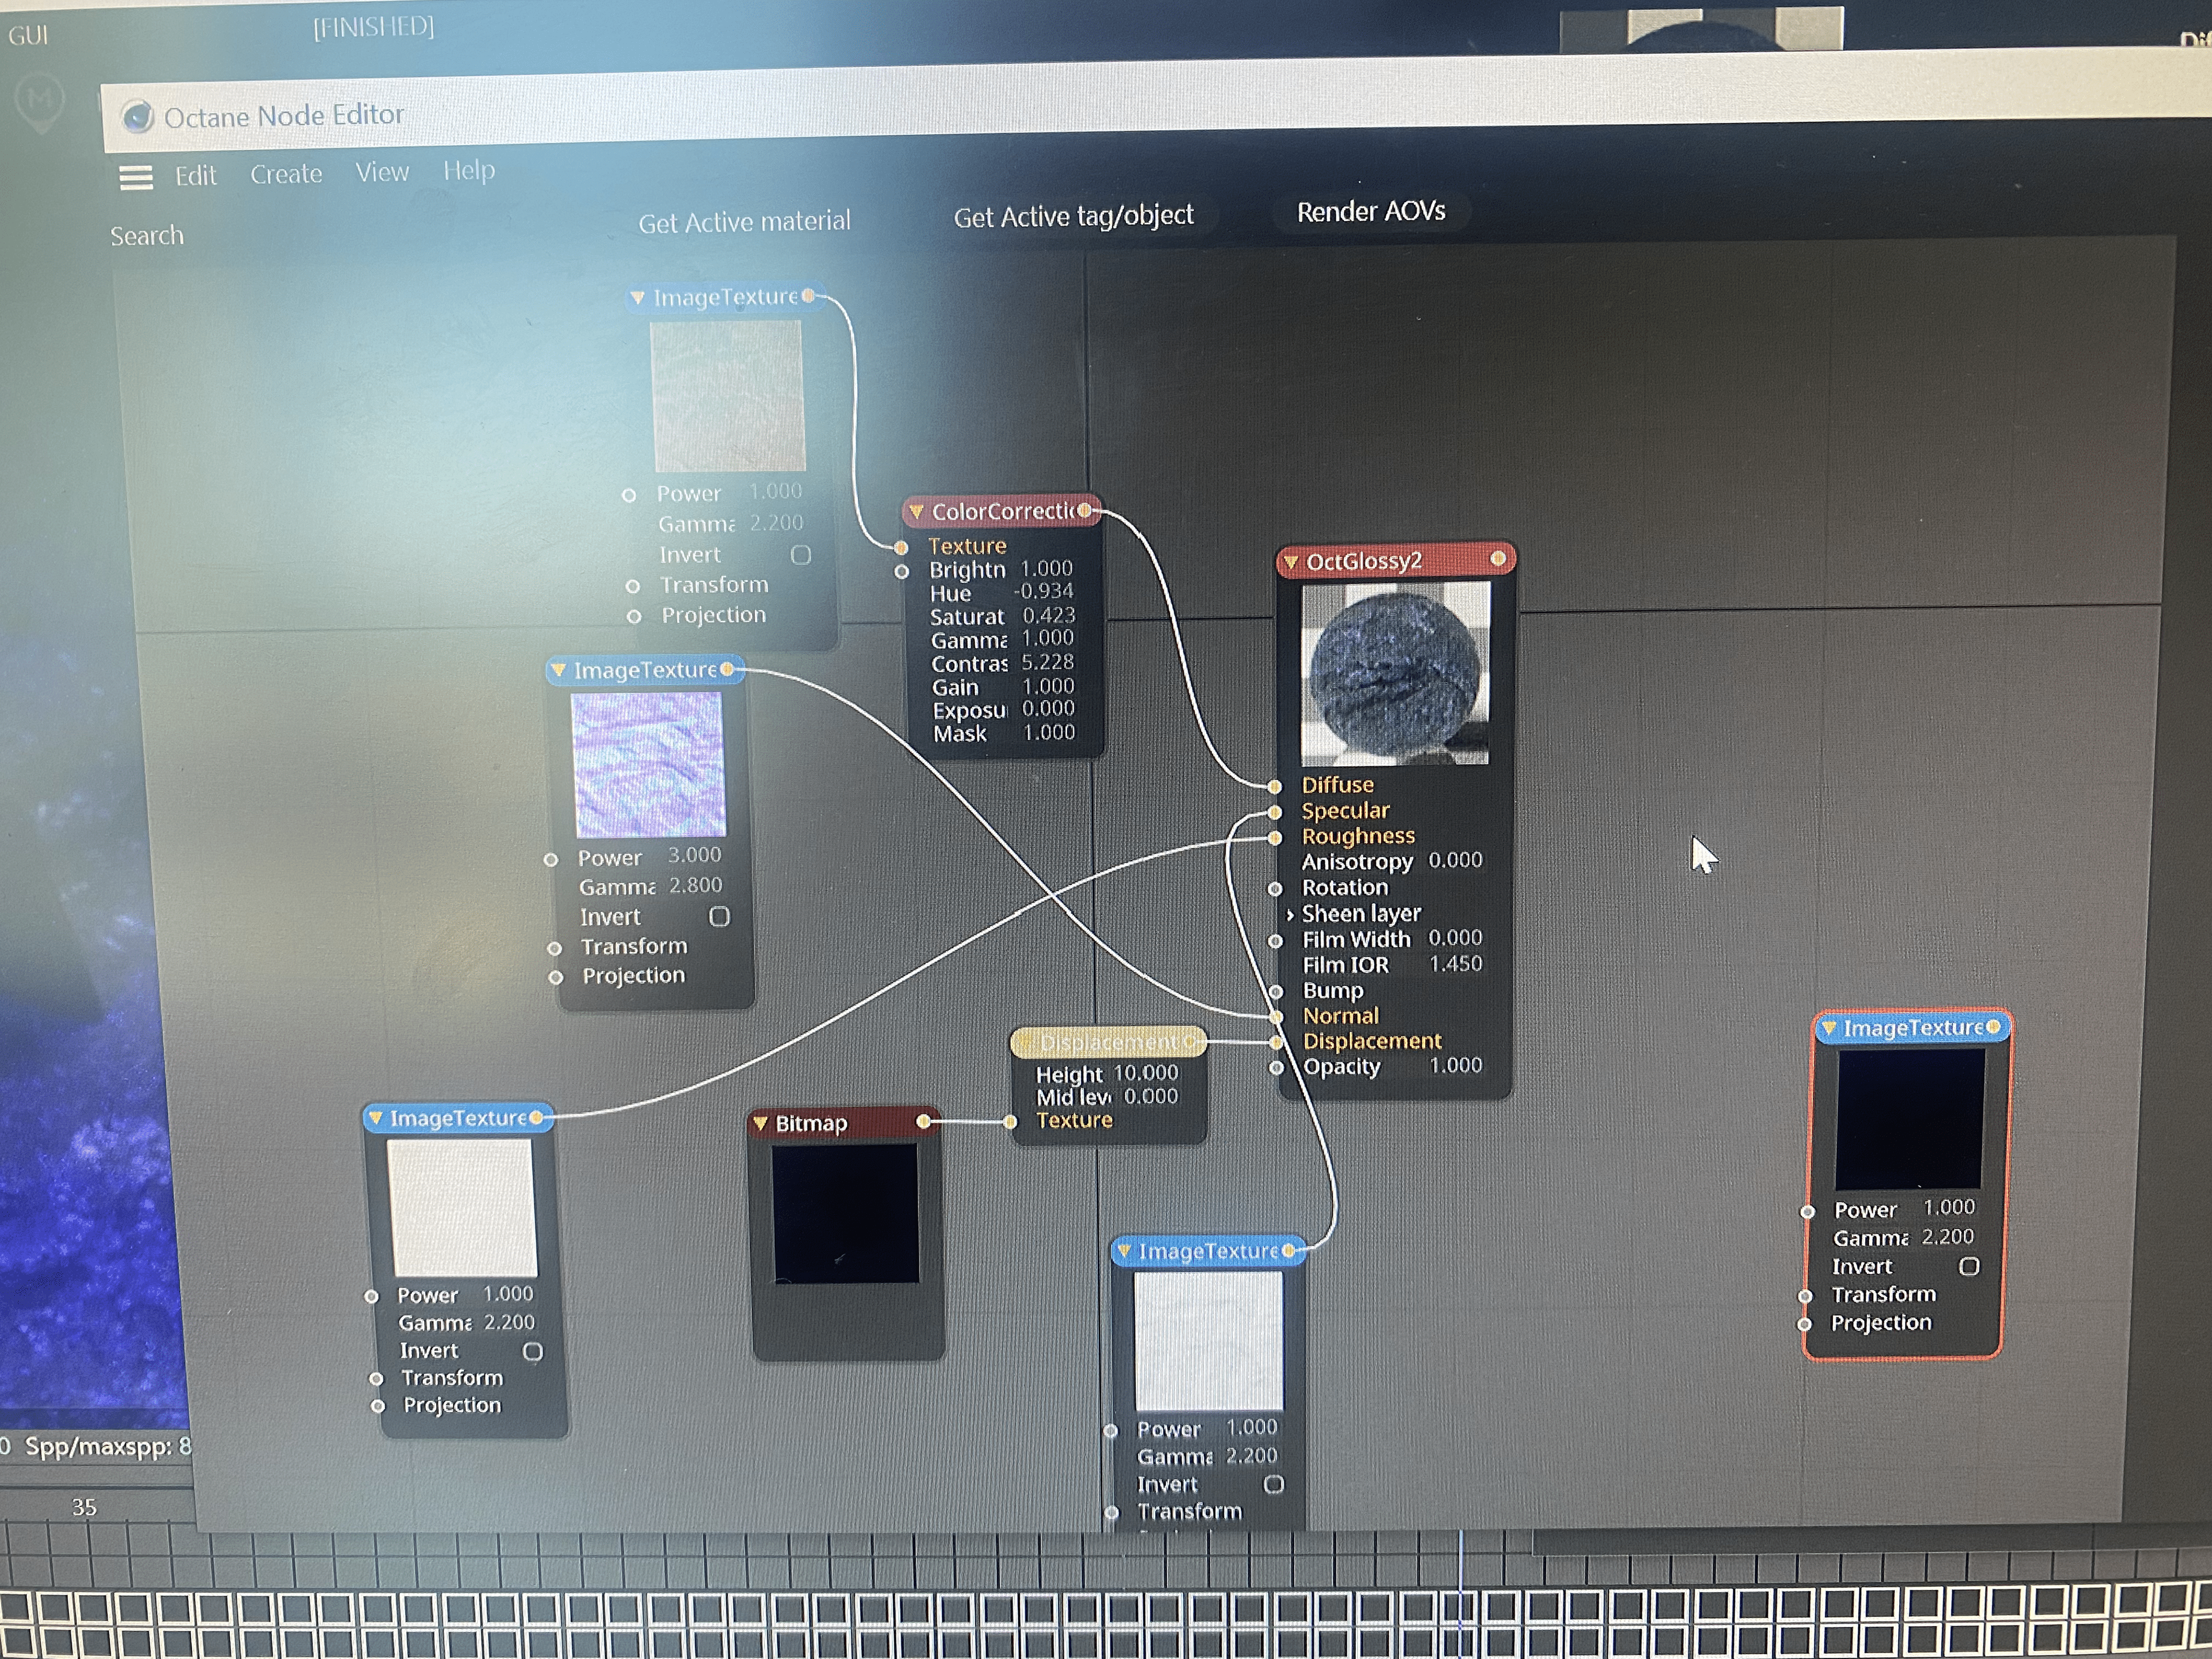Screen dimensions: 2212x1659
Task: Click the ColorCorrection node output port
Action: (1084, 510)
